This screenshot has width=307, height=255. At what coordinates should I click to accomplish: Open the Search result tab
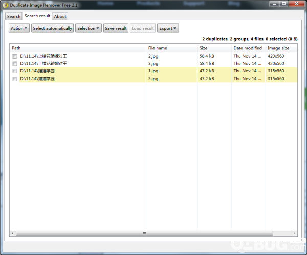click(37, 16)
